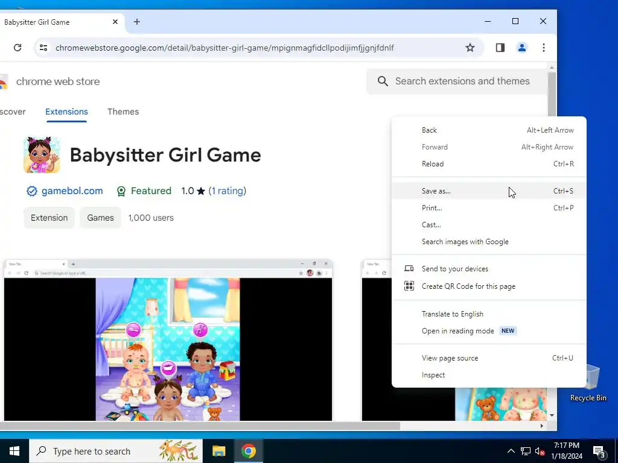This screenshot has width=618, height=463.
Task: Select Translate to English
Action: click(x=489, y=313)
